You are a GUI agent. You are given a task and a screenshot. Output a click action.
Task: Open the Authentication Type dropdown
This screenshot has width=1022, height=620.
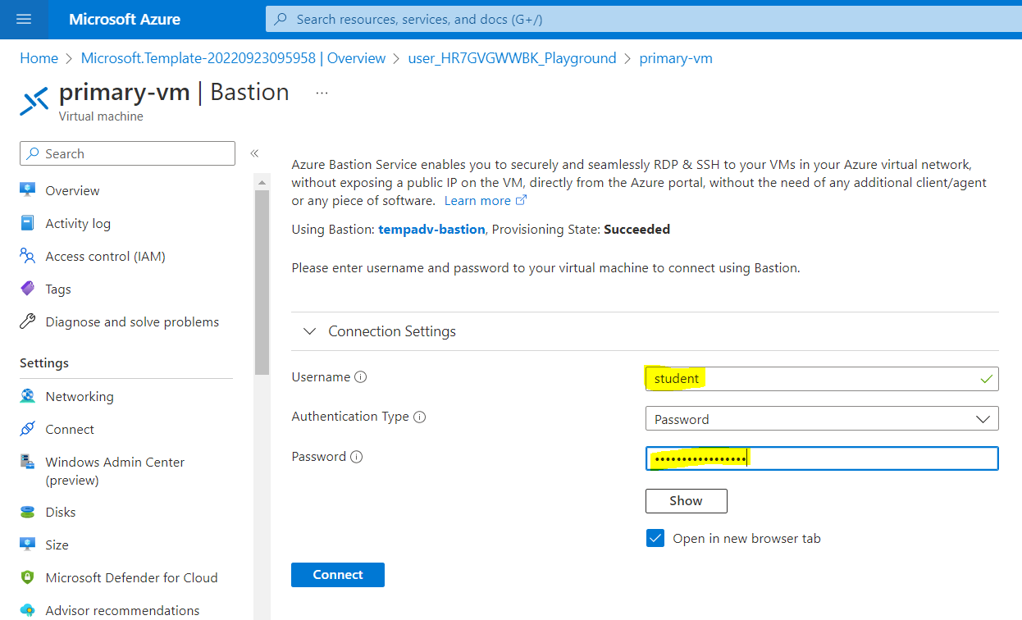(821, 419)
